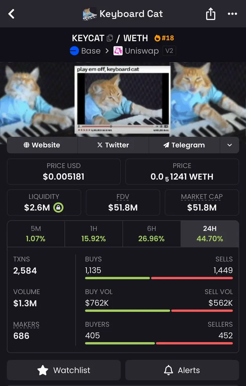Tap the back arrow icon
The width and height of the screenshot is (246, 386).
point(12,14)
